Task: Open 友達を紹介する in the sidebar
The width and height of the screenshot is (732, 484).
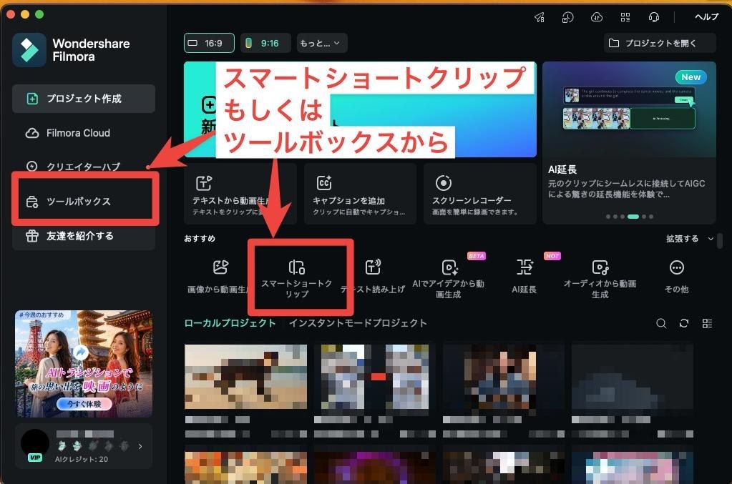Action: click(x=84, y=236)
